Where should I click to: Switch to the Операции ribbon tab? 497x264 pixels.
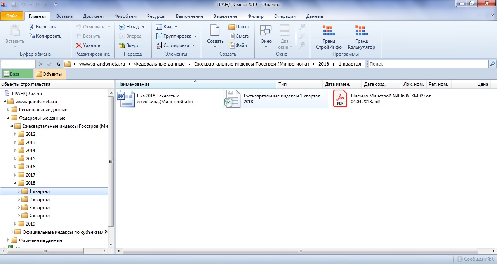[x=285, y=16]
